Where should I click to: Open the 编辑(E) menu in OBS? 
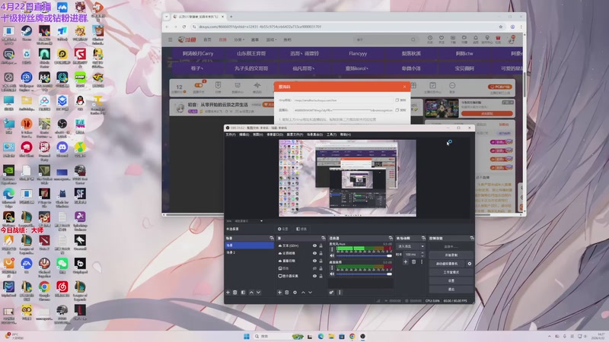[244, 135]
